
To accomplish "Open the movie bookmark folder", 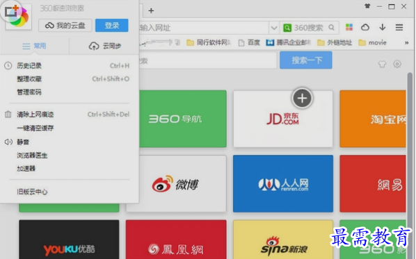I will (372, 42).
